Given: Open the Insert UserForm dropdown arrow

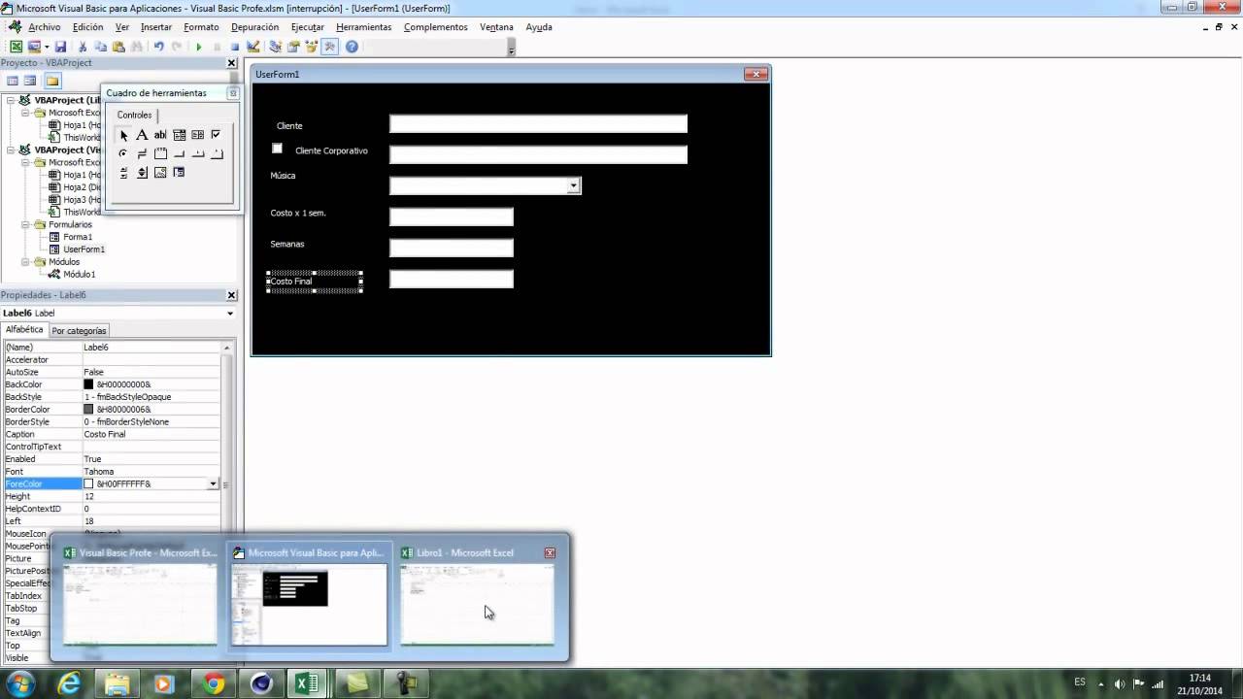Looking at the screenshot, I should (47, 47).
